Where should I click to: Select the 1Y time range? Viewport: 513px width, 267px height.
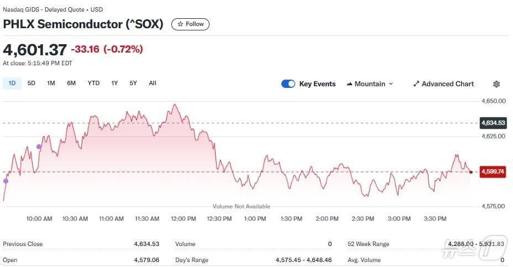(114, 83)
